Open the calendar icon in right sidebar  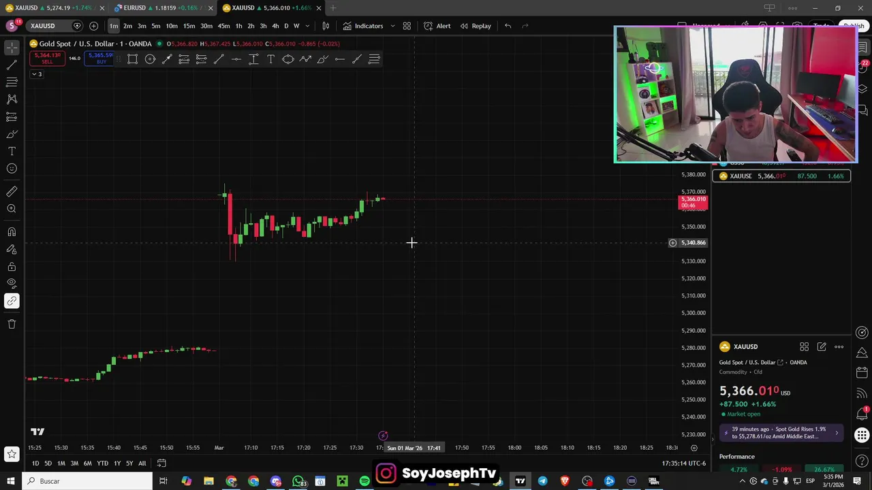(x=862, y=373)
